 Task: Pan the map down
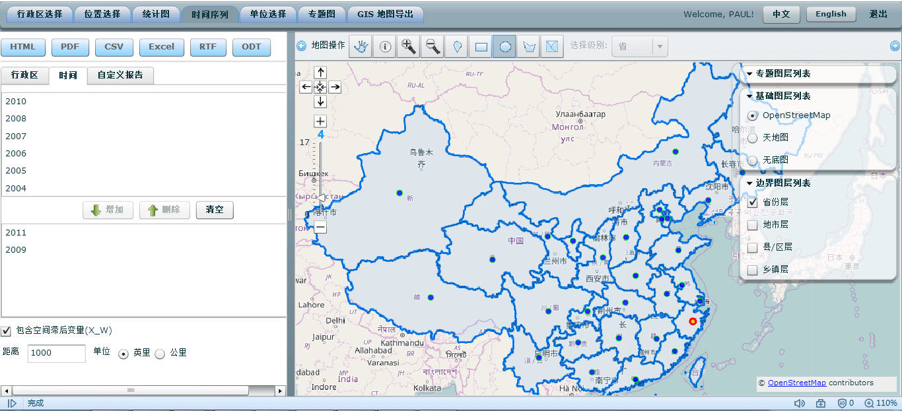point(320,102)
